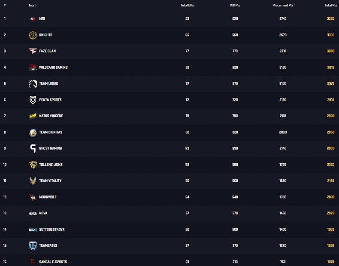Click the Natus Vincere yellow logo
339x266 pixels.
click(33, 116)
